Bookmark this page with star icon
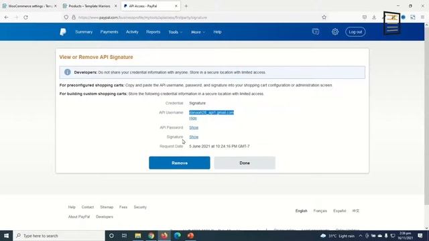Screen dimensions: 429x241 (x=324, y=17)
